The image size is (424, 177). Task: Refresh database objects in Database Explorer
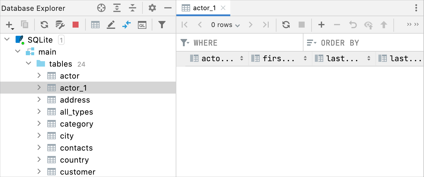coord(44,25)
